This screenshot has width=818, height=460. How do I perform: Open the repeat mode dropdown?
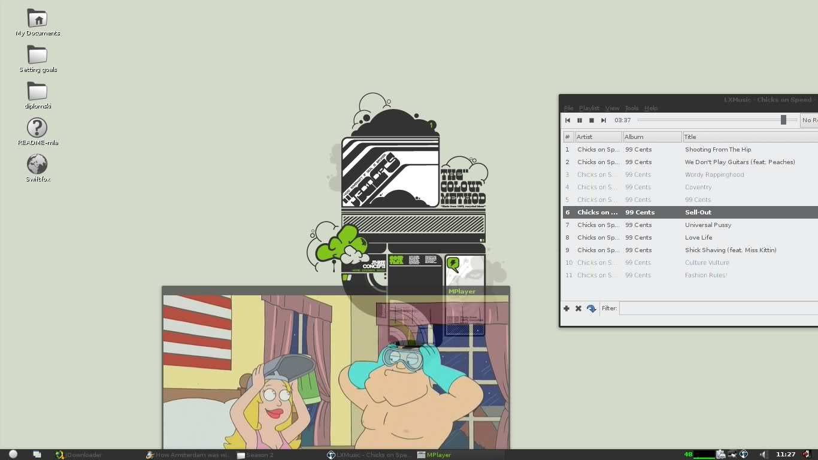(809, 120)
